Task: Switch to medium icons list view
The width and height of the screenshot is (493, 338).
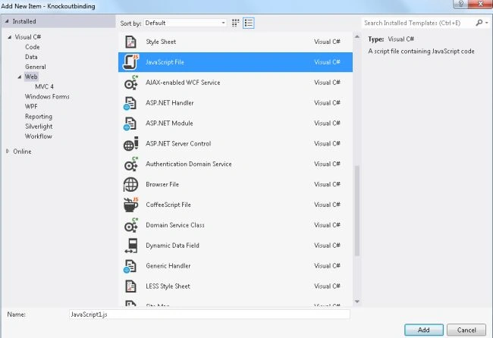Action: (248, 23)
